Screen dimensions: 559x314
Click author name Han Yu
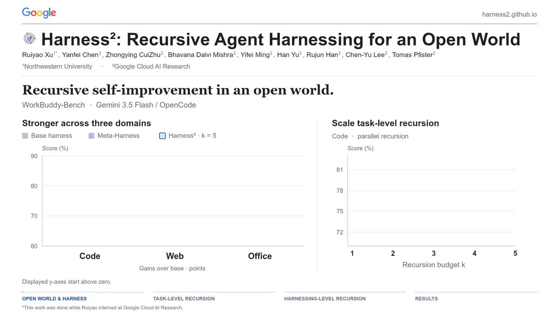click(287, 55)
